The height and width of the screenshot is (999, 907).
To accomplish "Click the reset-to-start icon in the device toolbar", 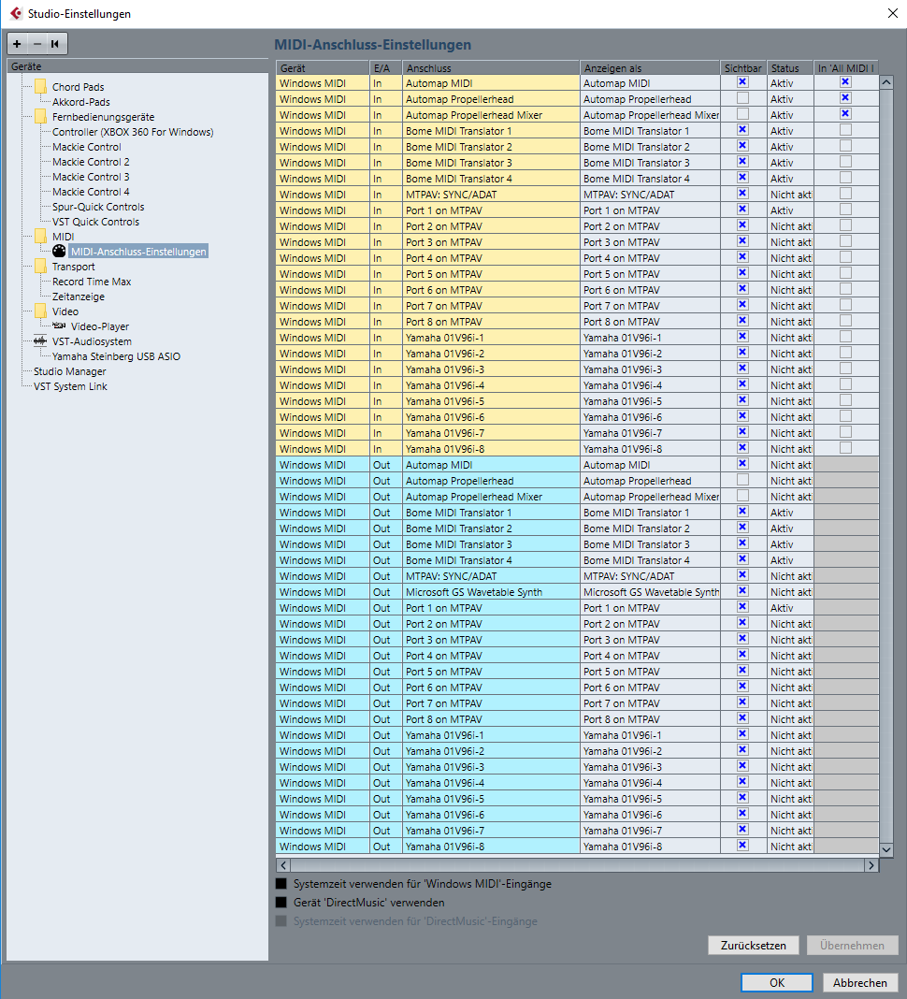I will (55, 44).
